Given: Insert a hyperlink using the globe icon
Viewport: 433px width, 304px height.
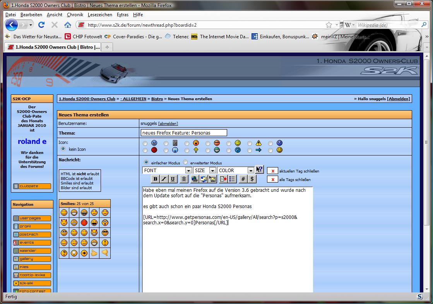Looking at the screenshot, I should pyautogui.click(x=194, y=179).
